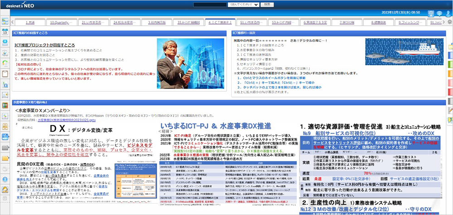Viewport: 453px width, 215px height.
Task: Open portal settings gear beside the tabs
Action: [x=449, y=22]
